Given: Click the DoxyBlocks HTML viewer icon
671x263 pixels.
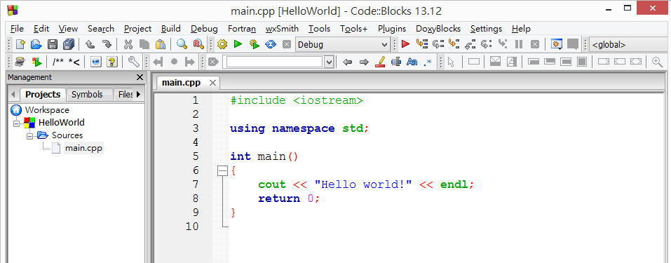Looking at the screenshot, I should pos(96,62).
